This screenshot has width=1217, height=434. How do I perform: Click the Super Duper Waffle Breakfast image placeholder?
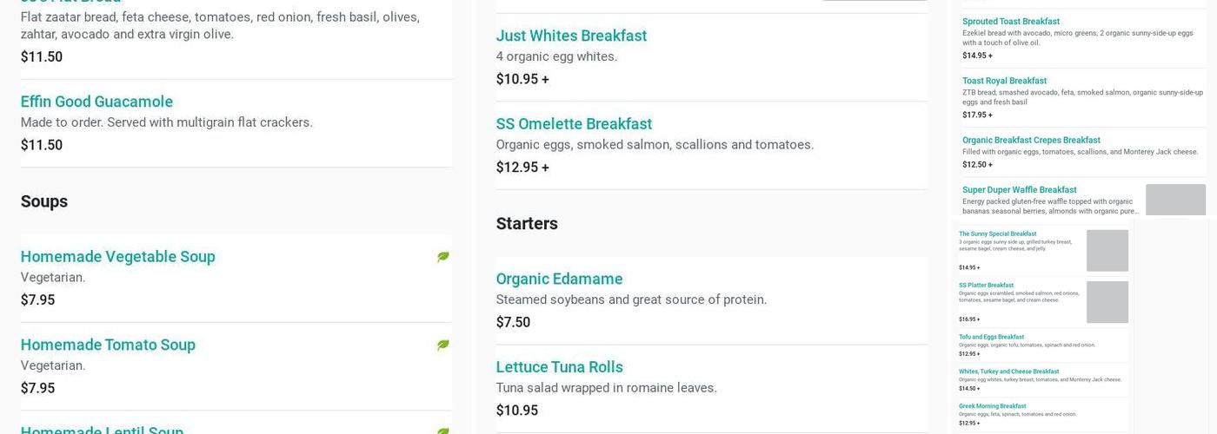[x=1174, y=200]
